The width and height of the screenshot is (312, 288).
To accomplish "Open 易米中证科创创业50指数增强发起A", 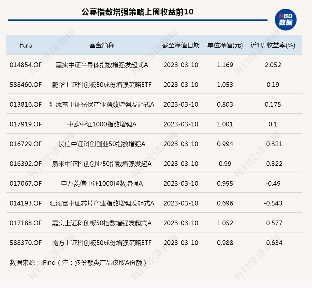I will click(x=102, y=164).
